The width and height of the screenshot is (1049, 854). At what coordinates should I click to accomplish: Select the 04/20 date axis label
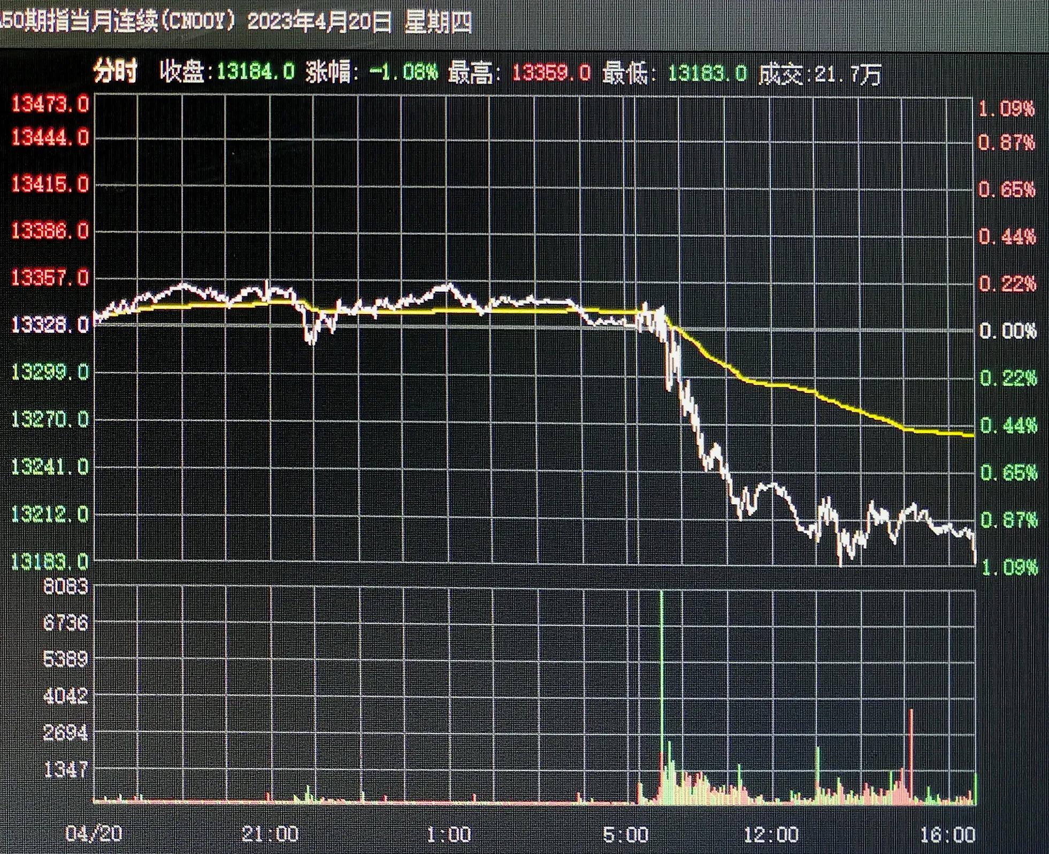(x=94, y=834)
